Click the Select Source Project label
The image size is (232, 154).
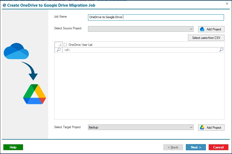click(x=68, y=28)
